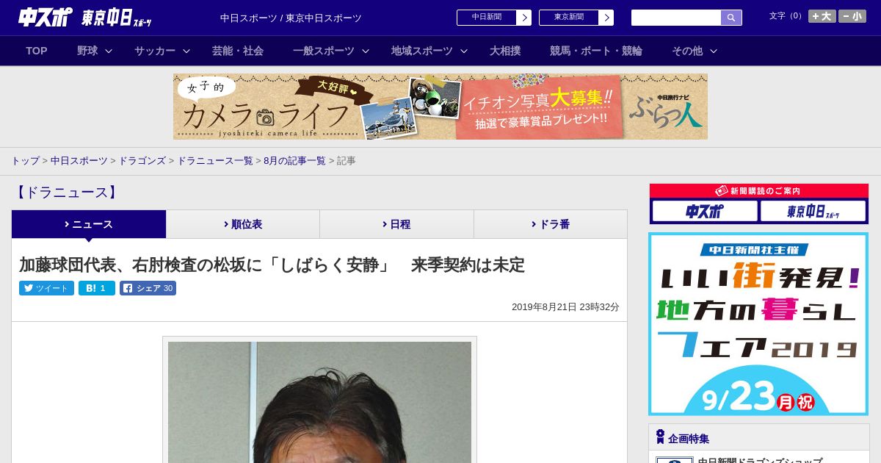Go to ドラニュース一覧 breadcrumb link

[215, 161]
